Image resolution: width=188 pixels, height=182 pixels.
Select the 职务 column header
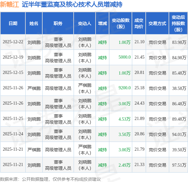point(58,23)
